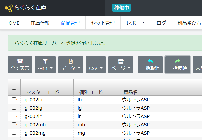Click the 全て表示 button label
Screen dimensions: 202x140
[x=20, y=68]
